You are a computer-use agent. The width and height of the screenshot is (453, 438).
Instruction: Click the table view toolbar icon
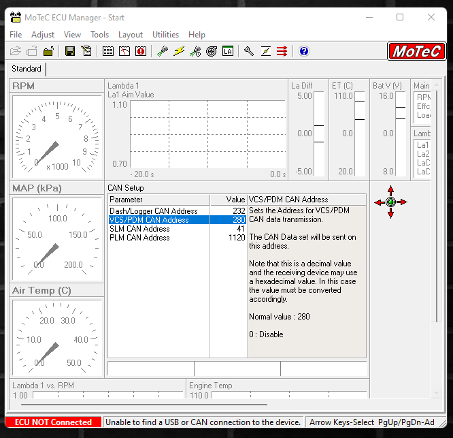tap(108, 51)
